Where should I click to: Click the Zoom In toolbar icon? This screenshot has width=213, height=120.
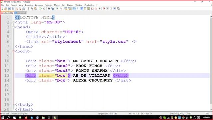pyautogui.click(x=57, y=8)
